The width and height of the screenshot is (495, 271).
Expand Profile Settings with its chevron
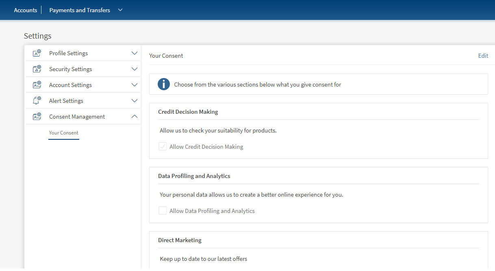pyautogui.click(x=135, y=53)
